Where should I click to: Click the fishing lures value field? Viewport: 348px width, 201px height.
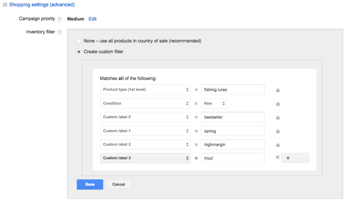pyautogui.click(x=233, y=89)
